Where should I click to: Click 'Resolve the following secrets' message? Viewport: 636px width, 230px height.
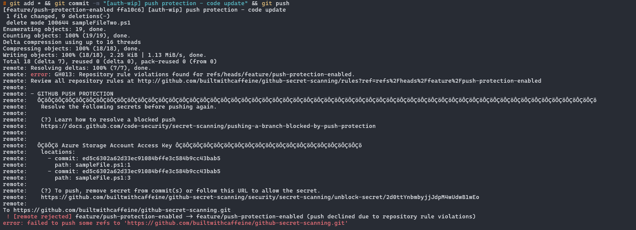point(129,107)
